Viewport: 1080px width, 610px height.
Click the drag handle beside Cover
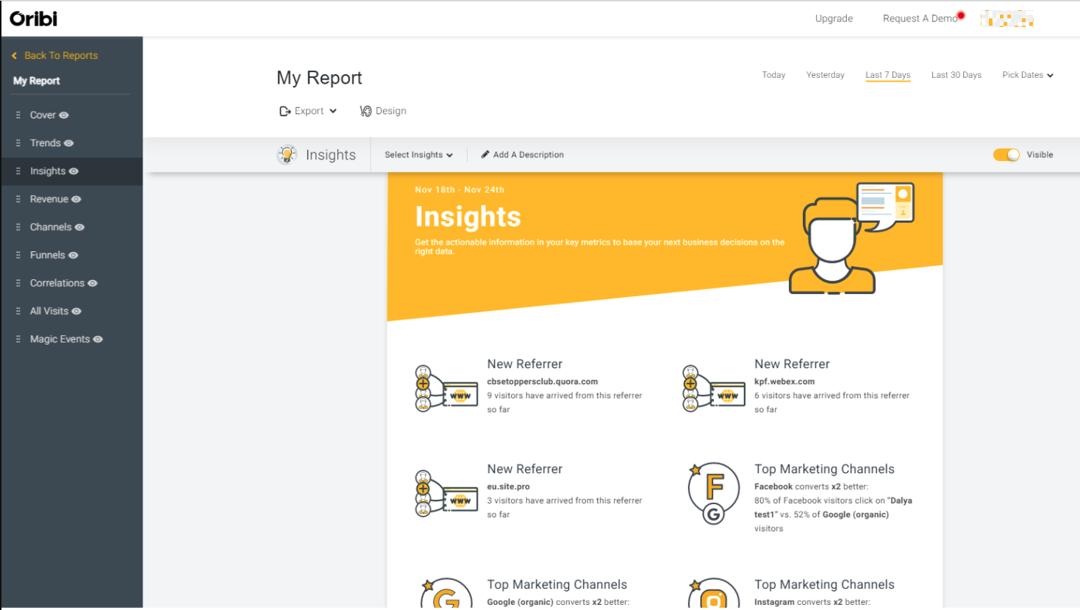tap(18, 115)
